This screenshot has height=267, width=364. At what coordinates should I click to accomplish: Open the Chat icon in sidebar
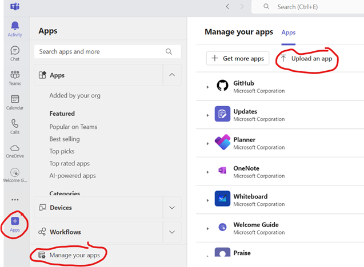tap(15, 53)
